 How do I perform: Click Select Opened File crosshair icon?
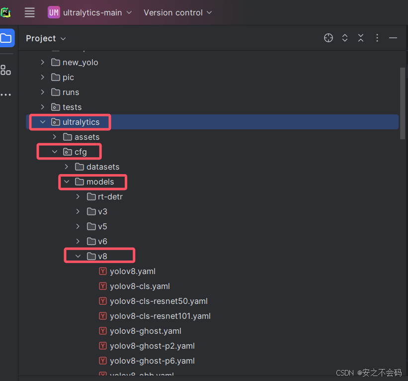(x=328, y=38)
